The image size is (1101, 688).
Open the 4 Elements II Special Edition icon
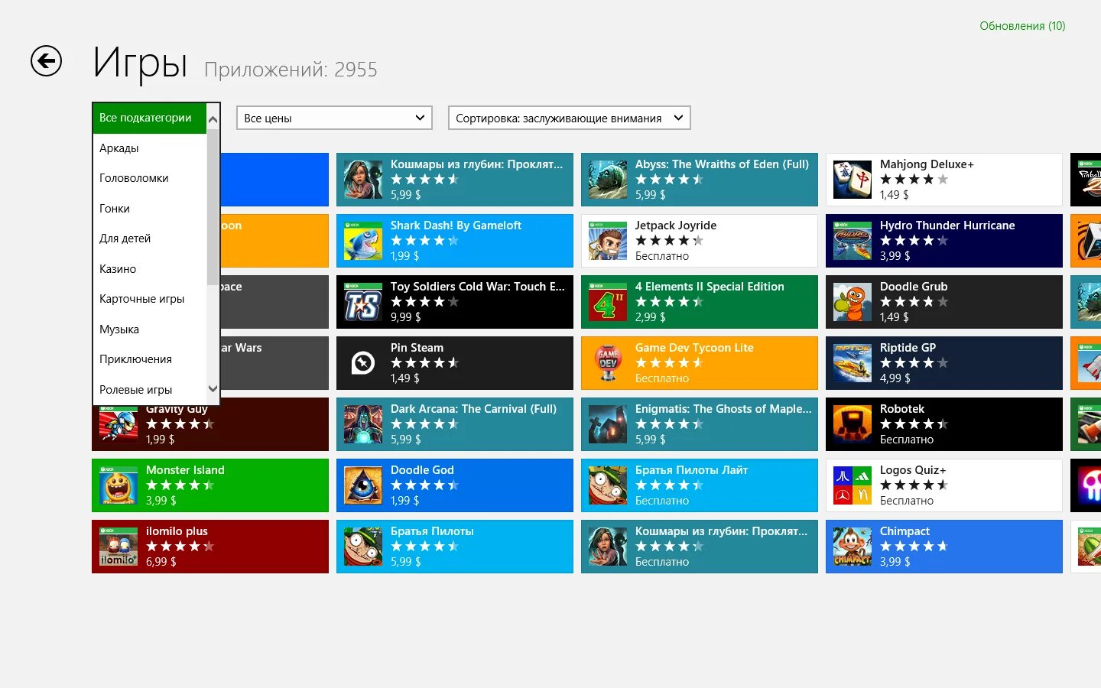click(x=608, y=302)
